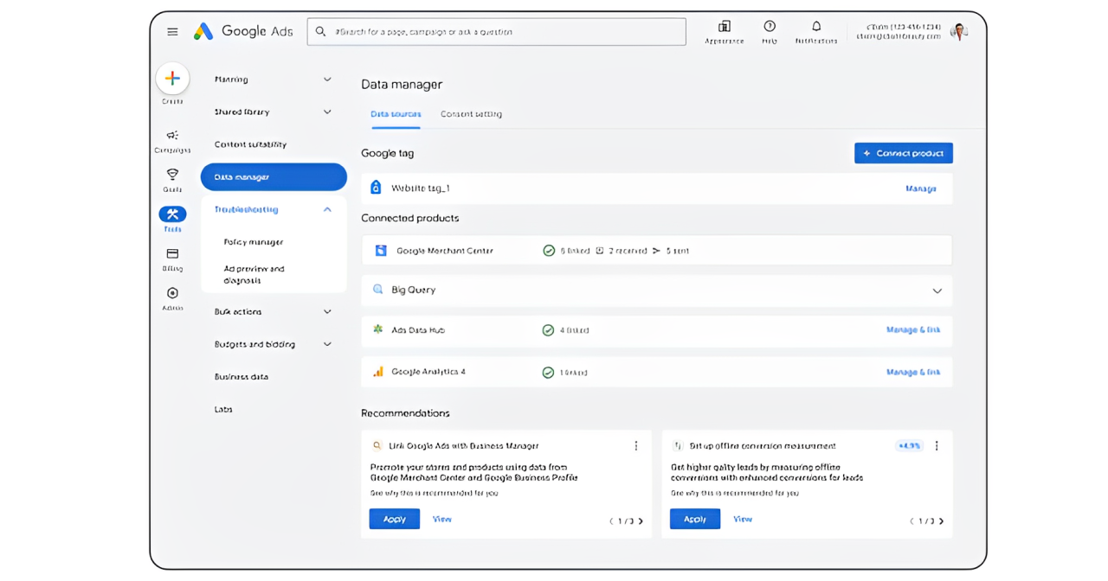The image size is (1108, 581).
Task: Expand the Big Query row chevron
Action: tap(937, 291)
